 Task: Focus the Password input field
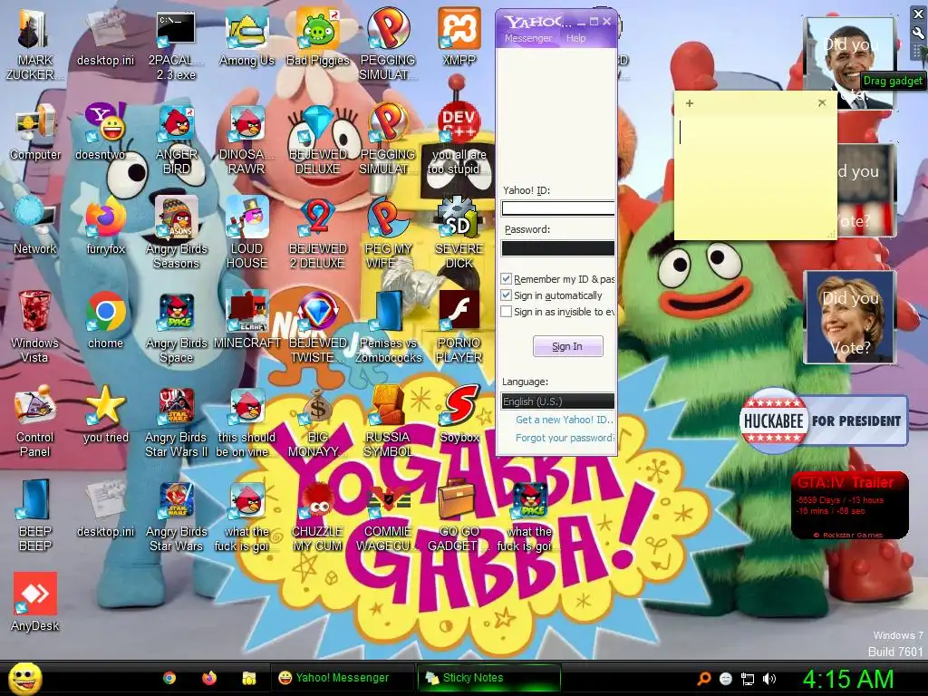pyautogui.click(x=557, y=248)
